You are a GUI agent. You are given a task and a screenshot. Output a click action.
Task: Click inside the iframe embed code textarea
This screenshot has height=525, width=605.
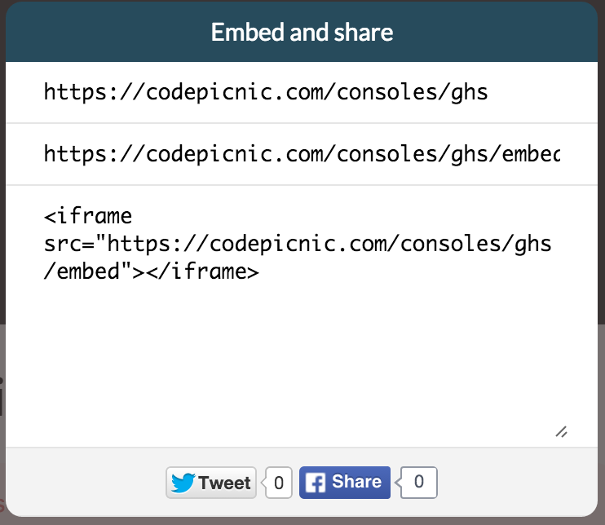(x=302, y=316)
